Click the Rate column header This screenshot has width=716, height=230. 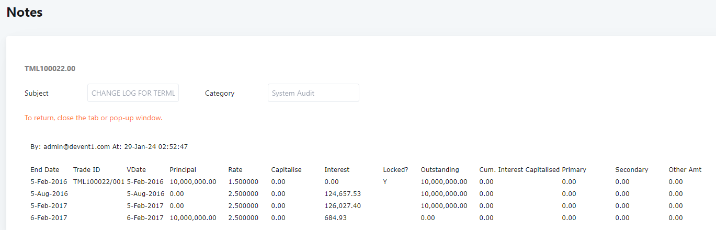click(235, 170)
